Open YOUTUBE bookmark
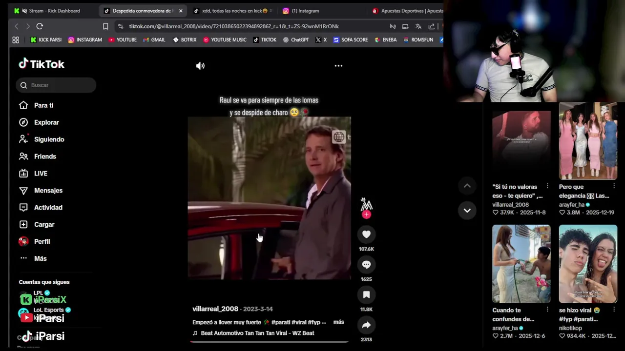 click(123, 40)
